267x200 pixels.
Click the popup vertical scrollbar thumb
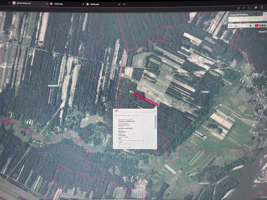pyautogui.click(x=155, y=122)
